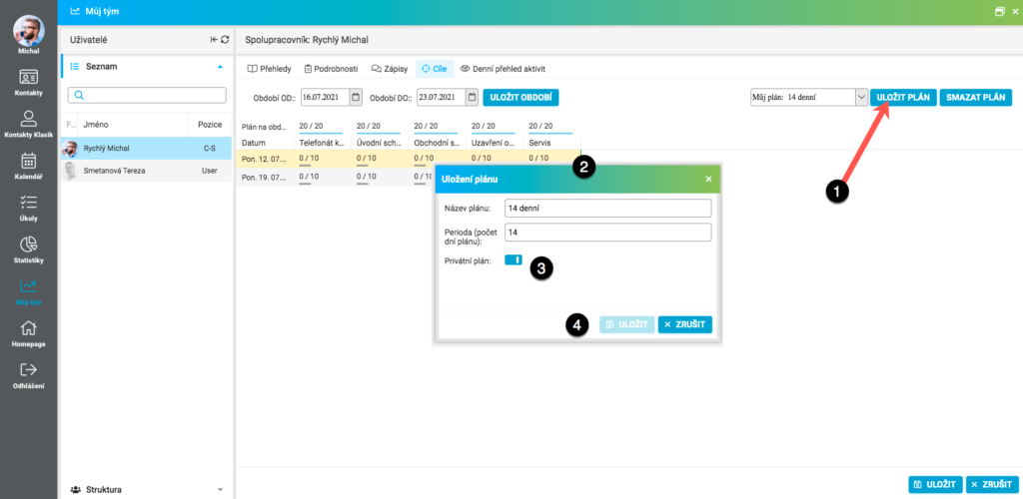Click the 20 / 20 total above Servis
1023x499 pixels.
click(538, 126)
